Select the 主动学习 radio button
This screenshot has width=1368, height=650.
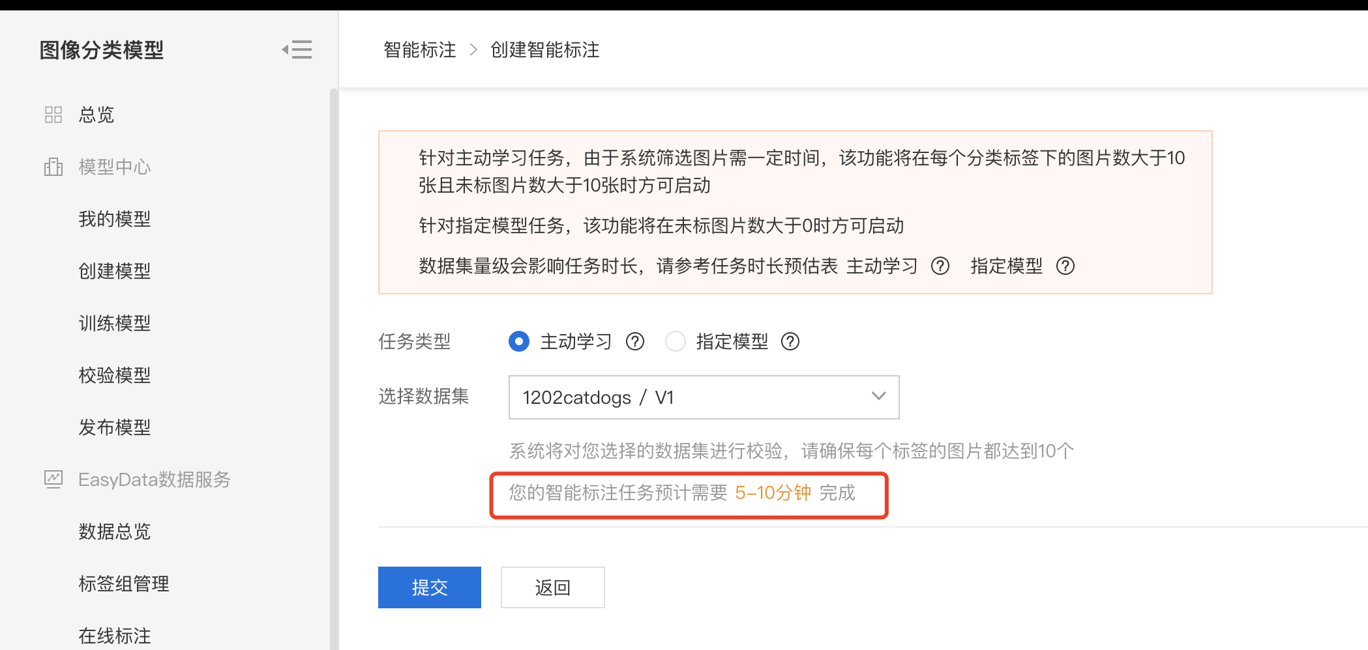519,342
